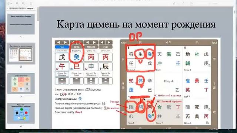The width and height of the screenshot is (237, 133).
Task: Click next arrow above ЧАС column
Action: 66,42
